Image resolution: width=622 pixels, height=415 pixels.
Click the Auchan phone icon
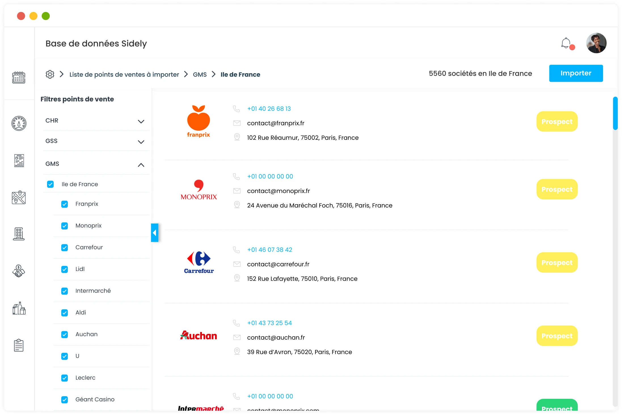point(237,323)
